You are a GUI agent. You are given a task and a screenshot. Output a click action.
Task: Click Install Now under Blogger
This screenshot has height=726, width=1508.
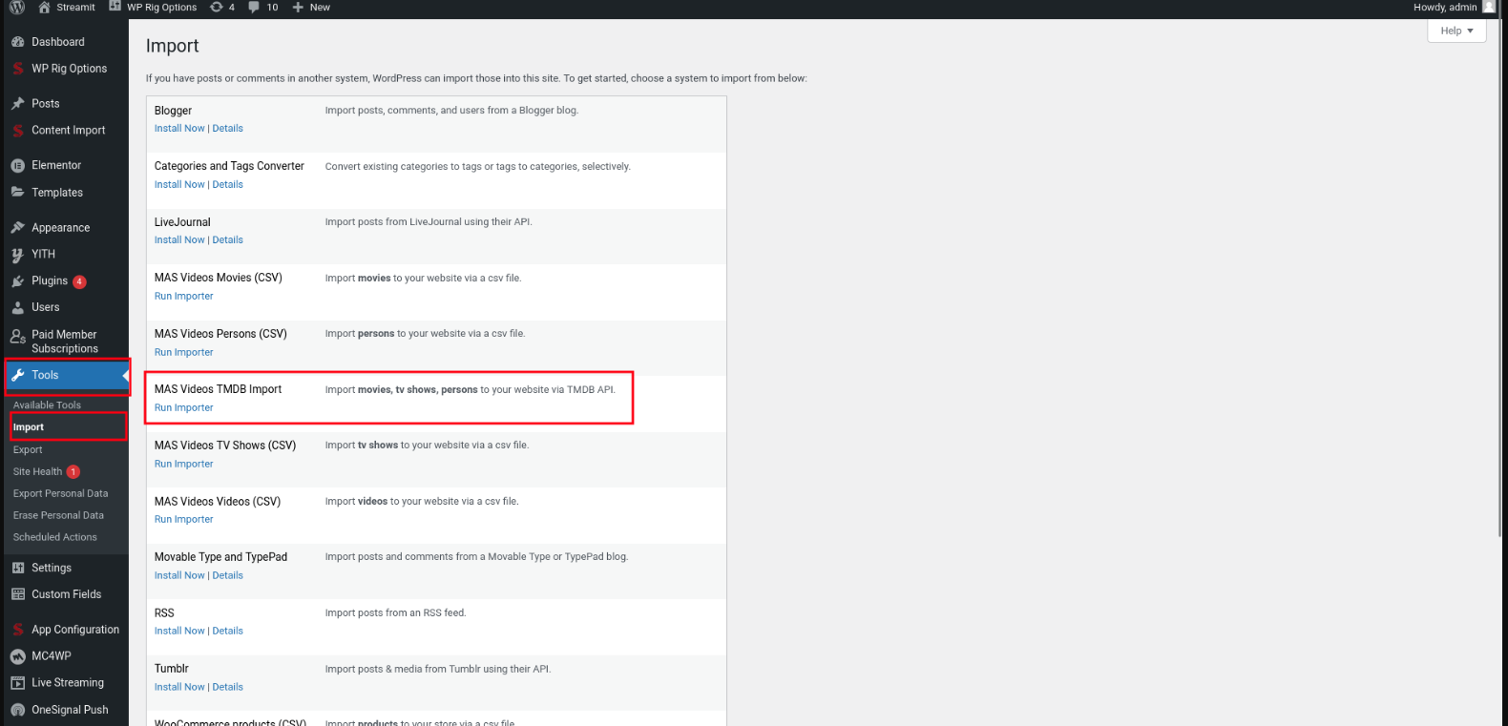pyautogui.click(x=179, y=128)
